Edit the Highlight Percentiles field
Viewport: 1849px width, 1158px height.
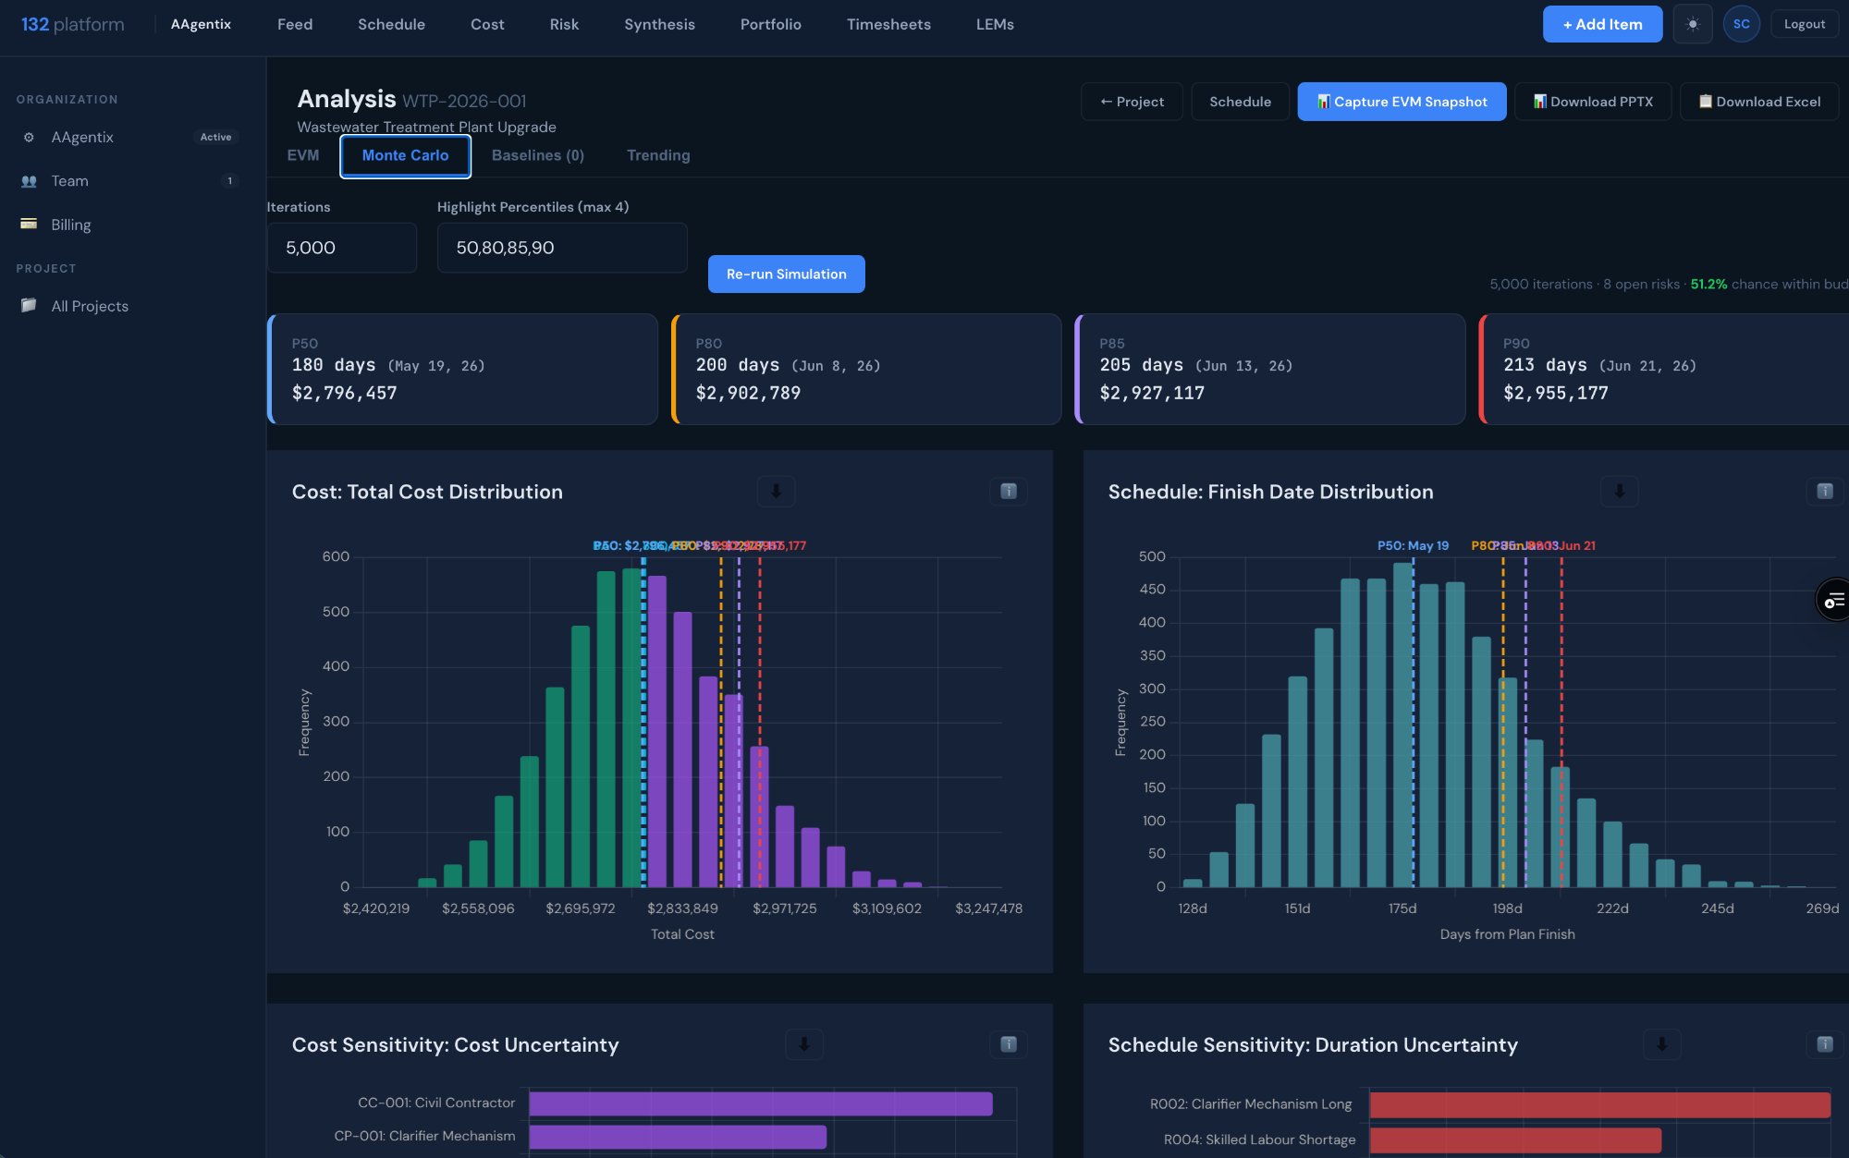pyautogui.click(x=561, y=248)
